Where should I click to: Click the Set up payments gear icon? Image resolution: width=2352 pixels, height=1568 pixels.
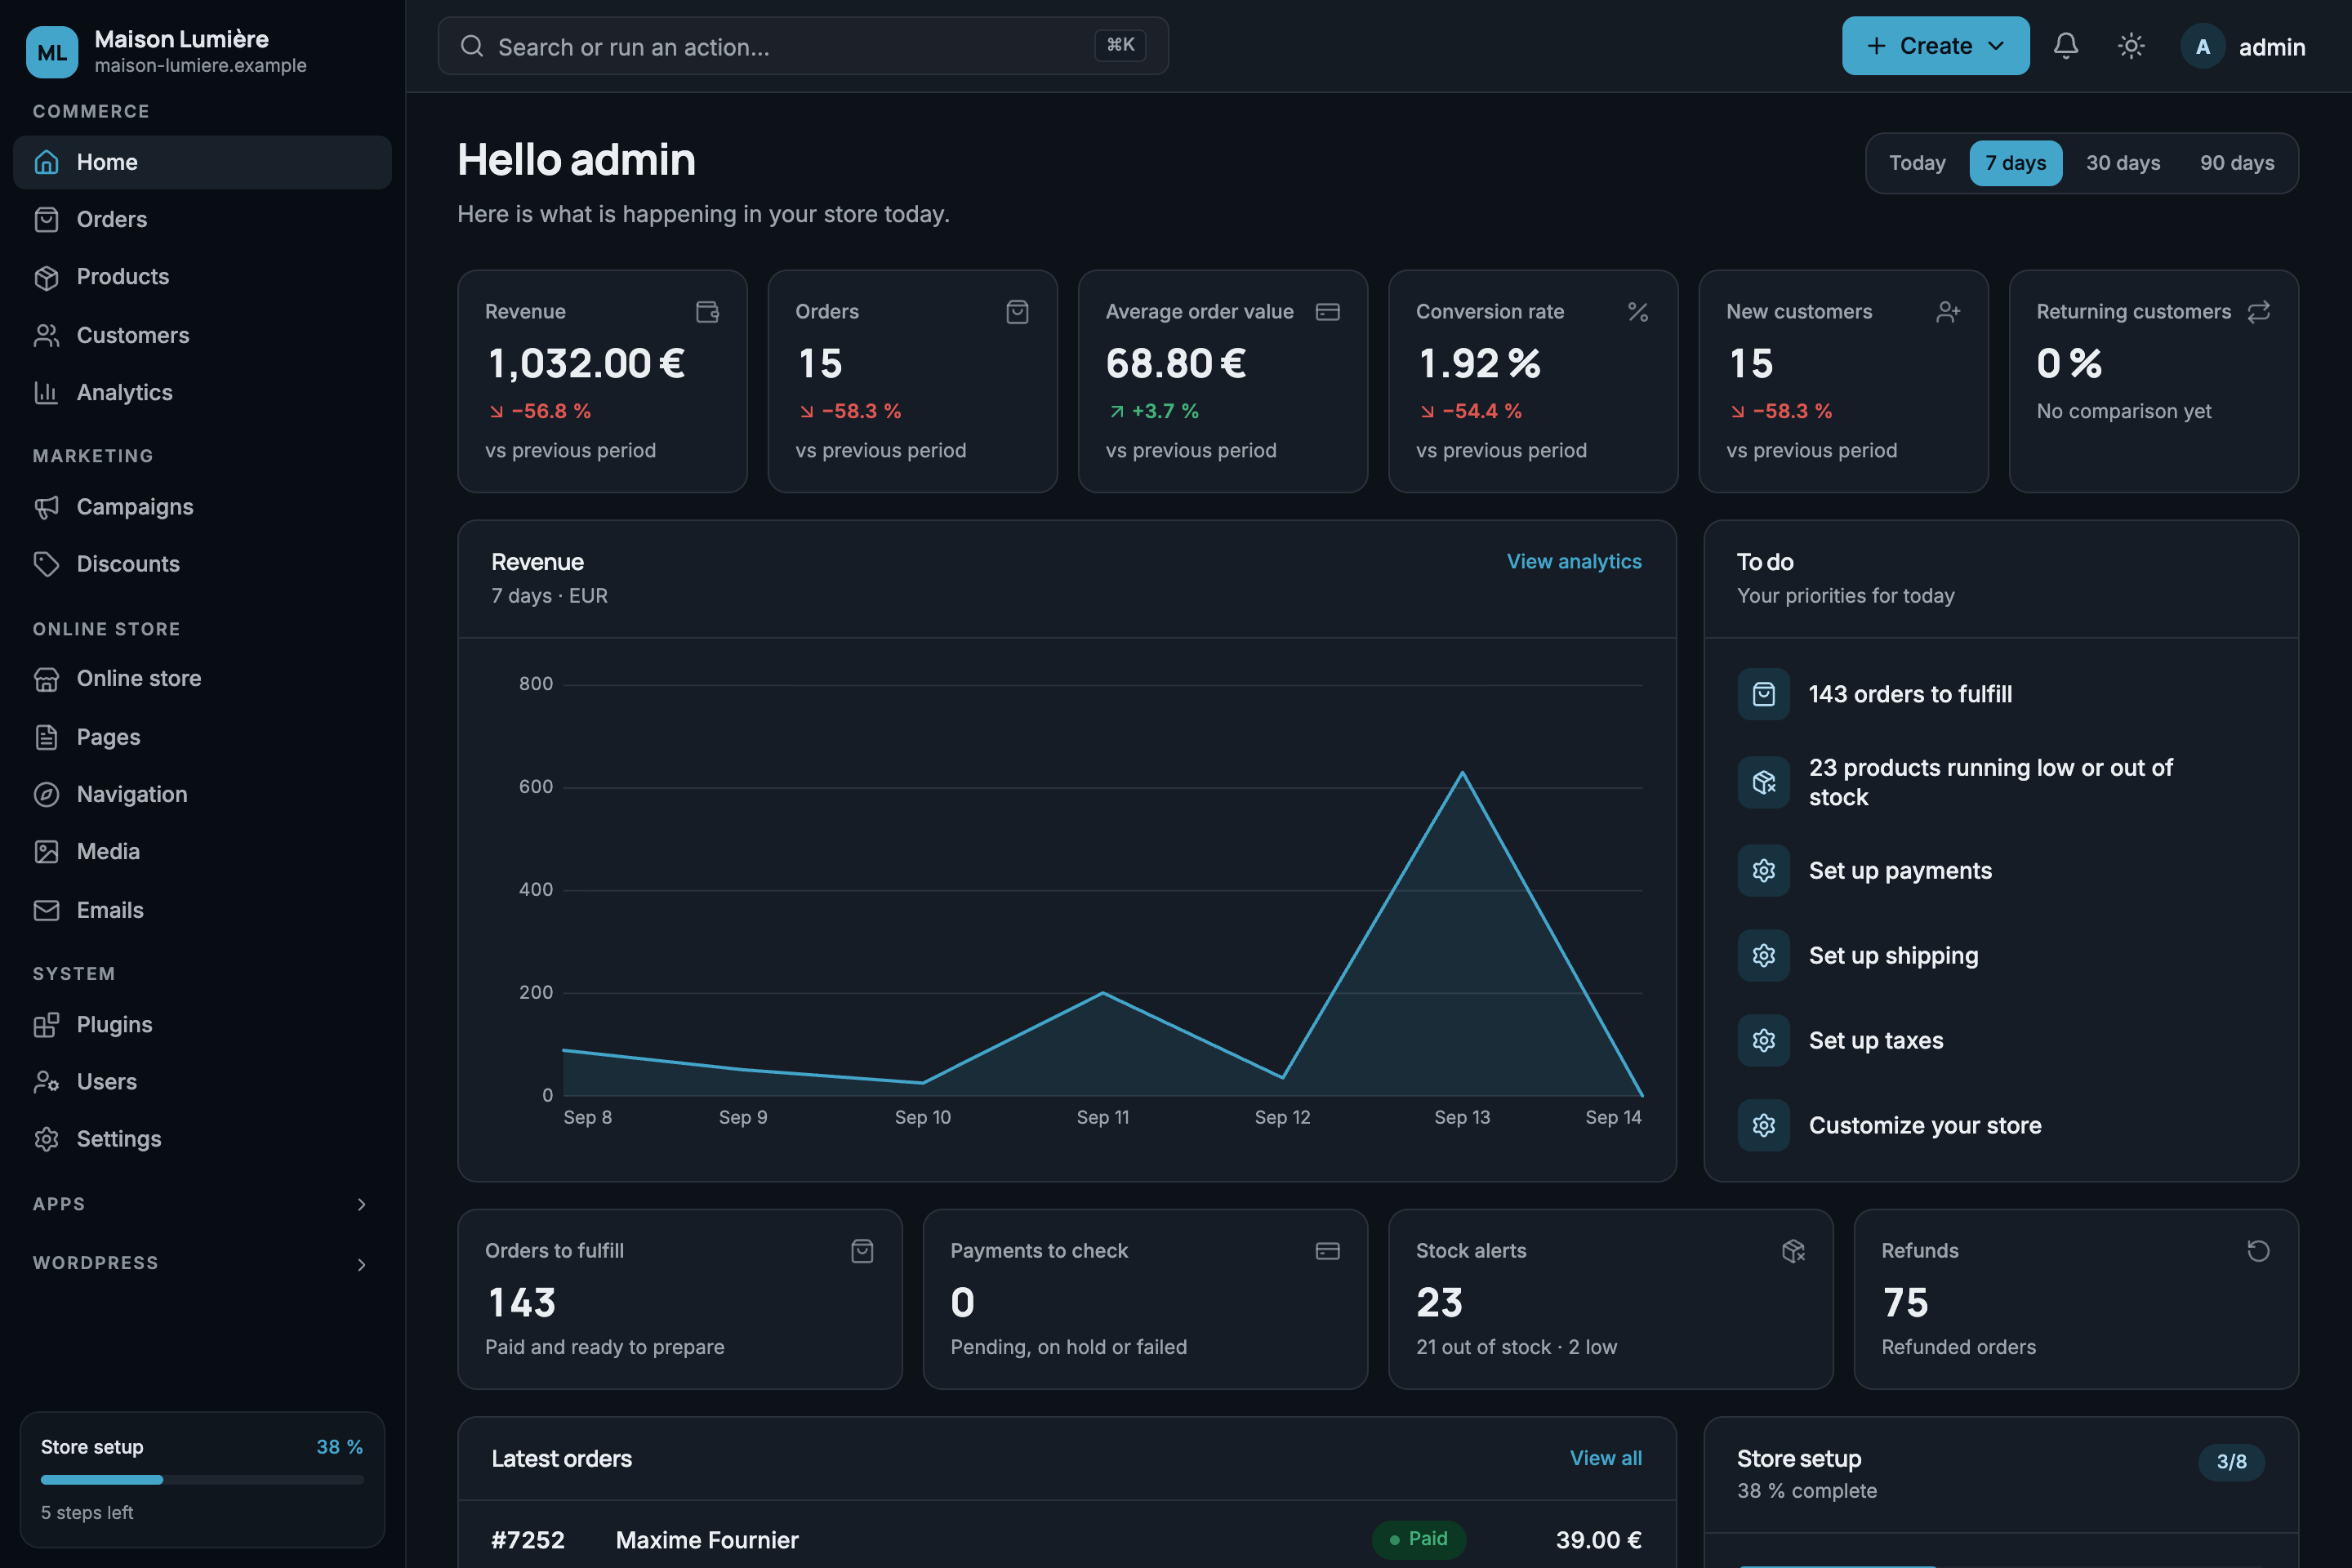tap(1764, 870)
